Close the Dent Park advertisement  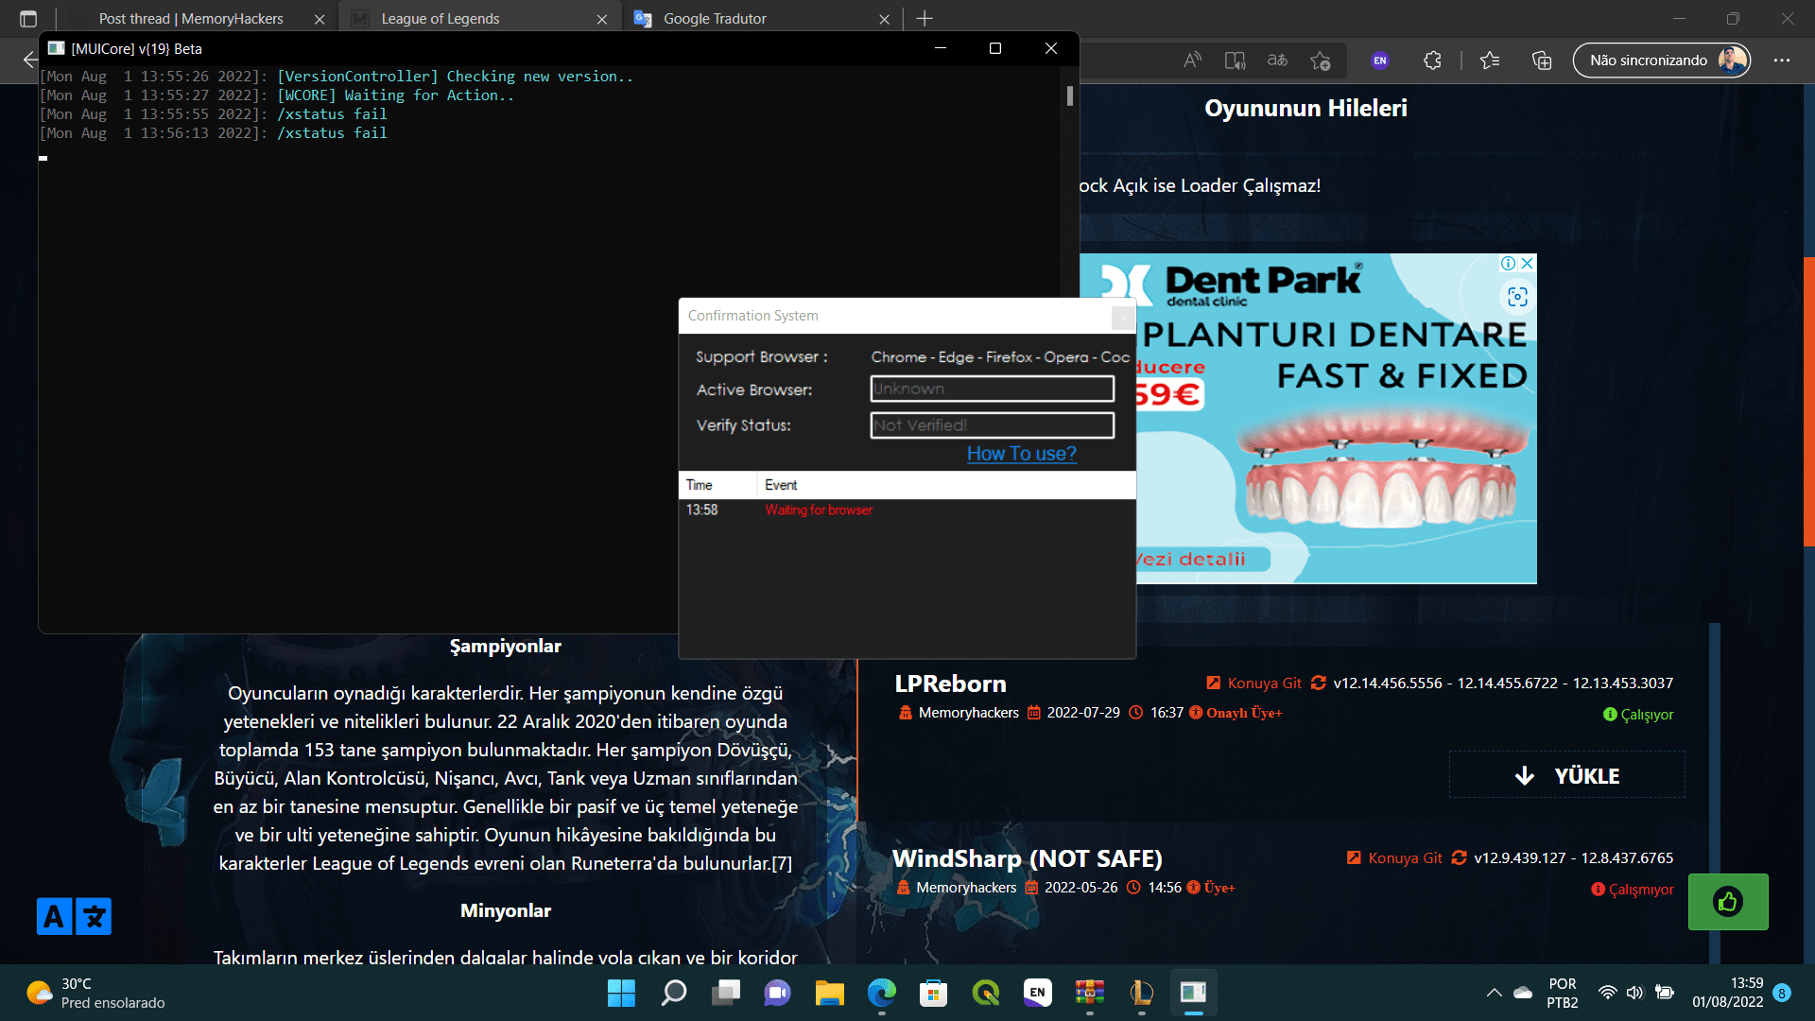coord(1527,264)
